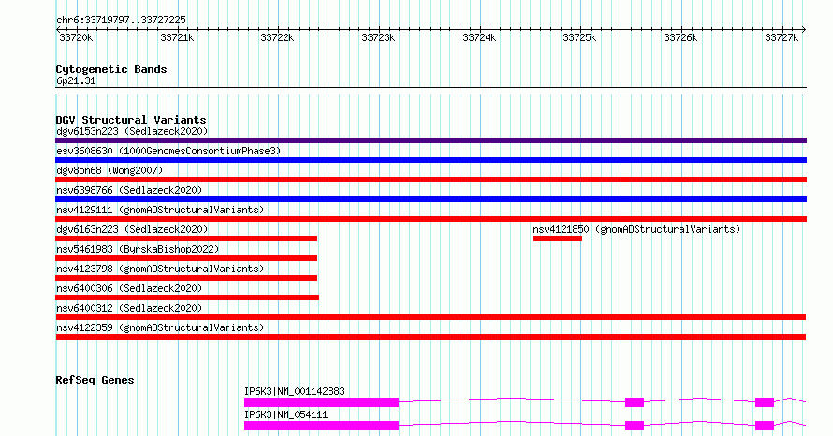Open the nsv4122359 (gnomADStructuralVariants) label

pyautogui.click(x=160, y=327)
